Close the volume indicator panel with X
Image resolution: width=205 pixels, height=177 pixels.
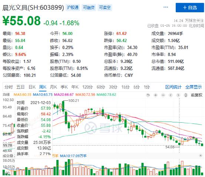pos(201,155)
